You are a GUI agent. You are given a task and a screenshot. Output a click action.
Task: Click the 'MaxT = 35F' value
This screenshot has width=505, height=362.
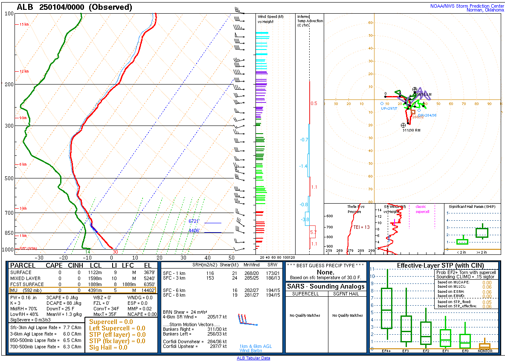click(x=105, y=314)
